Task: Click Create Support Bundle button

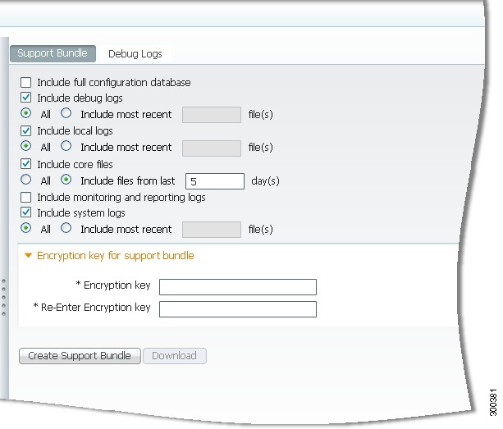Action: 80,356
